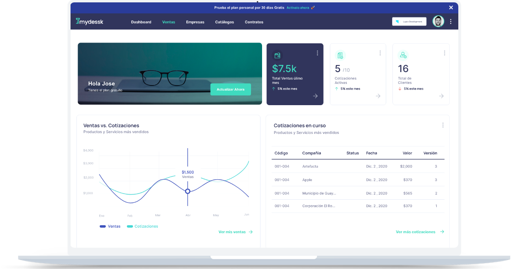Screen dimensions: 532x269
Task: Switch to the Dashboard section
Action: pyautogui.click(x=141, y=22)
